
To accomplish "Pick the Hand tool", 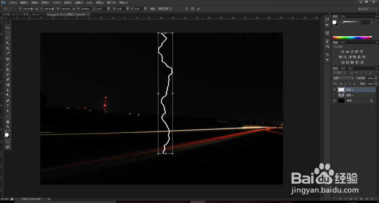I will (8, 121).
